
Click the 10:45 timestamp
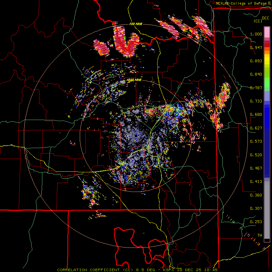pos(211,270)
